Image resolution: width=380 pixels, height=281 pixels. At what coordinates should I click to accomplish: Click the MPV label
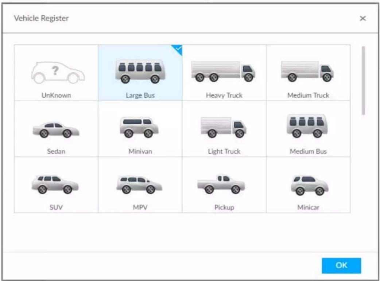click(140, 207)
